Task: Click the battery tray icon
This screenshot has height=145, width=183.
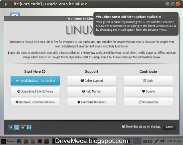Action: (x=150, y=141)
